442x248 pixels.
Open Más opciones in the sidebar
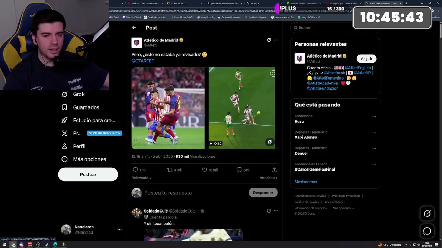pos(84,159)
